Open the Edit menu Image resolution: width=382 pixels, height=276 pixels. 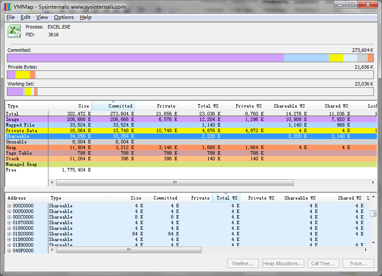25,17
